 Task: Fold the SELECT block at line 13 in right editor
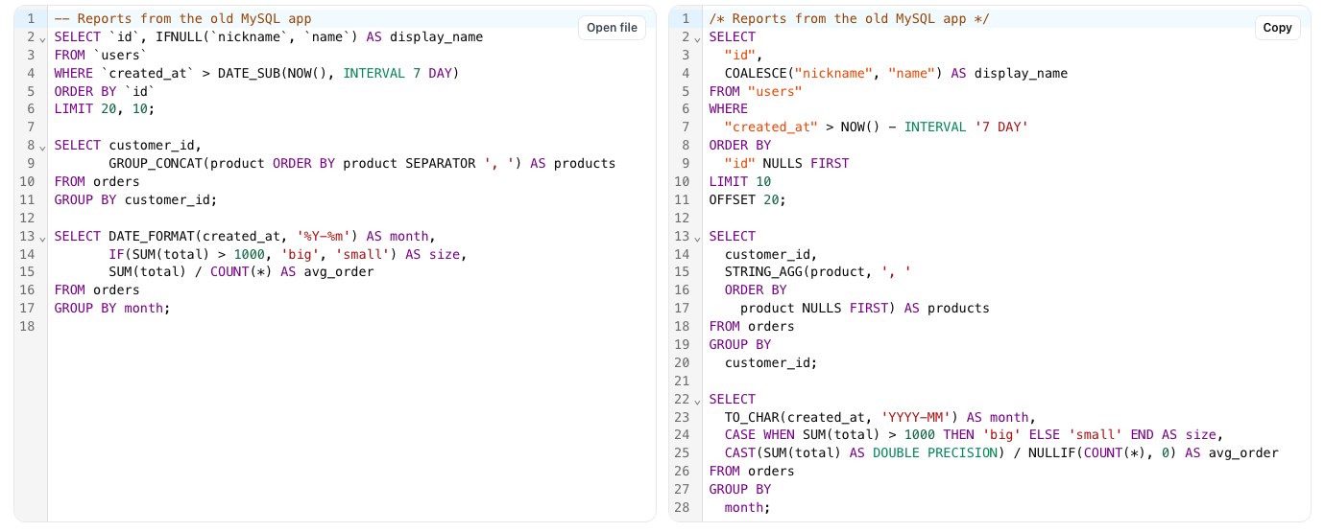click(696, 238)
